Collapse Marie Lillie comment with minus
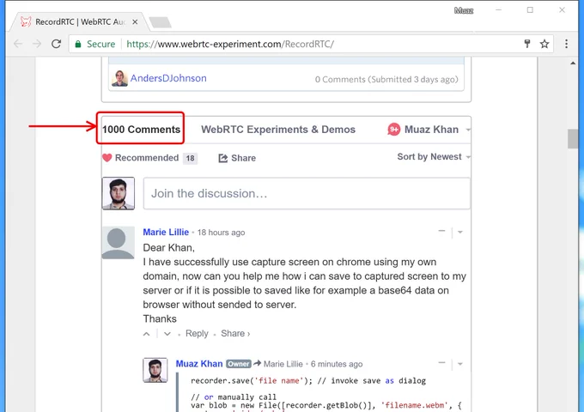 441,231
